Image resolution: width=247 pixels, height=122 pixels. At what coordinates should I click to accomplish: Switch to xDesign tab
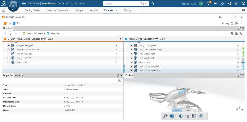[x=78, y=10]
